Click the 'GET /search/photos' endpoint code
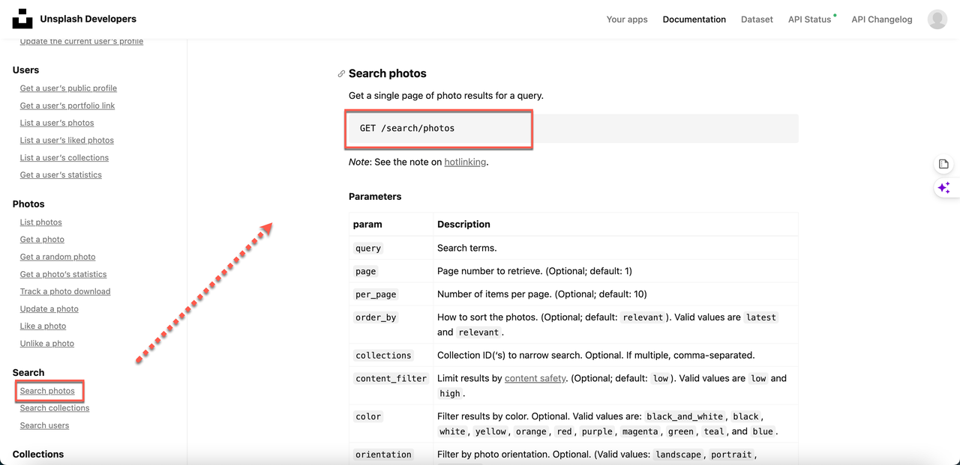960x465 pixels. (407, 128)
